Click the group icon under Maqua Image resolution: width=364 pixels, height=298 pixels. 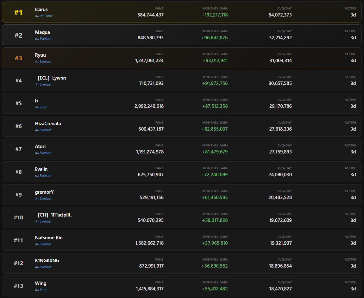pos(37,39)
